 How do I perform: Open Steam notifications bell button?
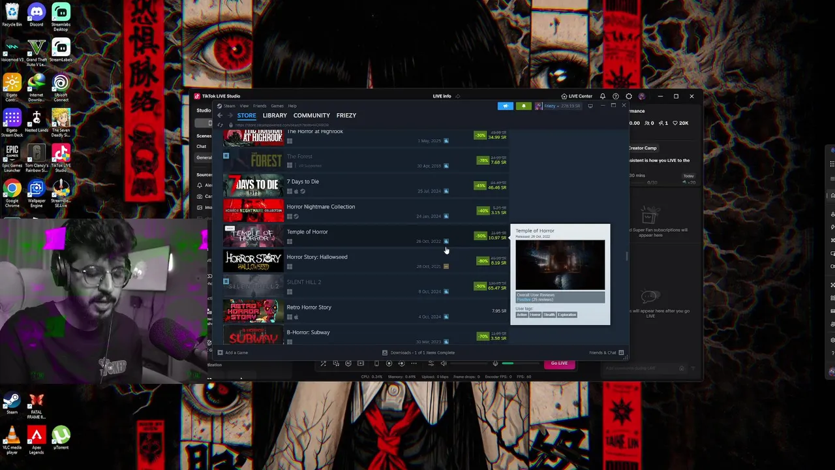tap(523, 106)
